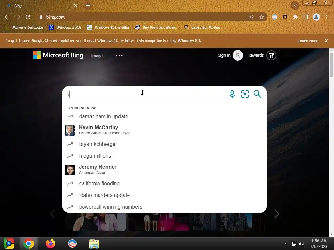
Task: Open volume control in system tray
Action: (302, 243)
